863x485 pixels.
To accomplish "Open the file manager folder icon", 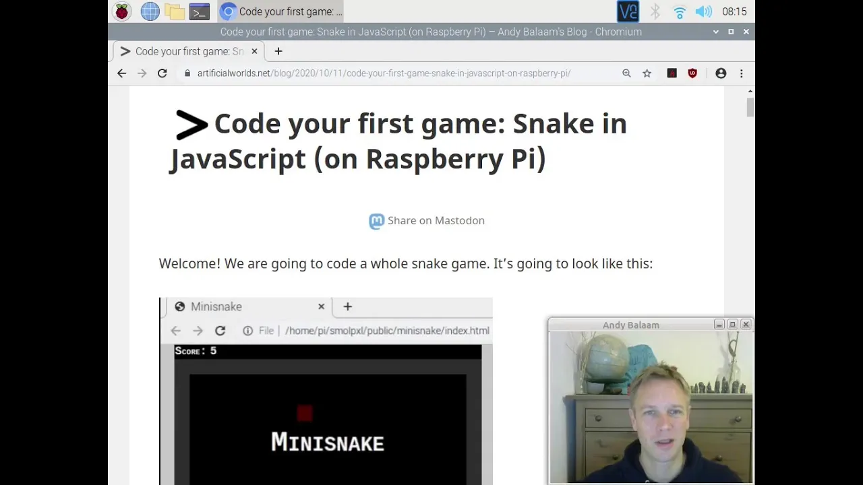I will pyautogui.click(x=175, y=11).
